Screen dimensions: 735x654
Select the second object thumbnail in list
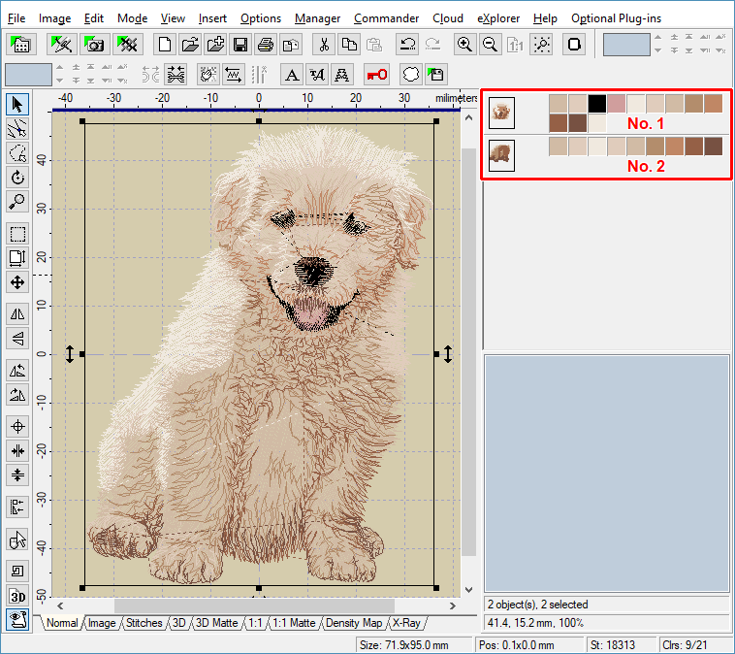pos(501,155)
